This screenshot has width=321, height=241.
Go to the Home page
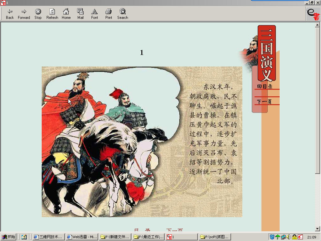pos(66,14)
